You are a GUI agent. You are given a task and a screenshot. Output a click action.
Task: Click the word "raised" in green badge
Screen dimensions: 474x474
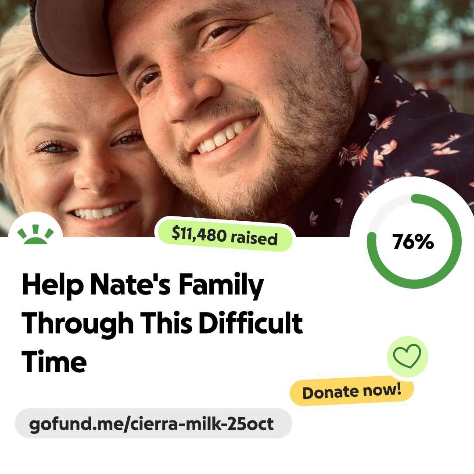pyautogui.click(x=254, y=238)
